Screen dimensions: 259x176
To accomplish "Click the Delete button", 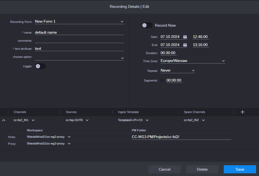I will (202, 169).
